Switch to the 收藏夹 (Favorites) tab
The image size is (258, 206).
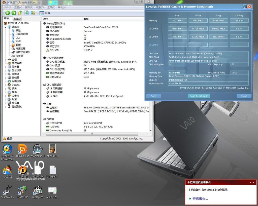pyautogui.click(x=17, y=19)
